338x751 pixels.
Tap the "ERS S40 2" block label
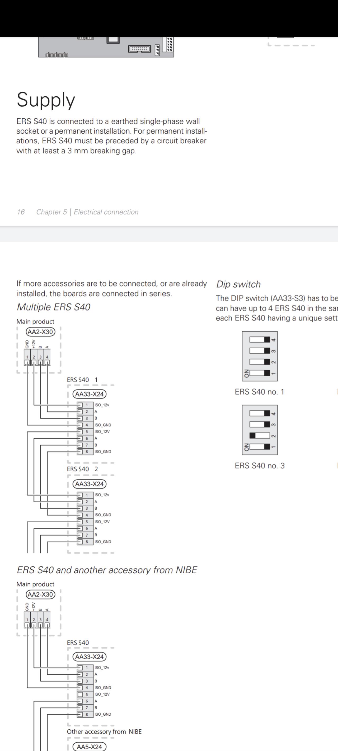(x=82, y=469)
